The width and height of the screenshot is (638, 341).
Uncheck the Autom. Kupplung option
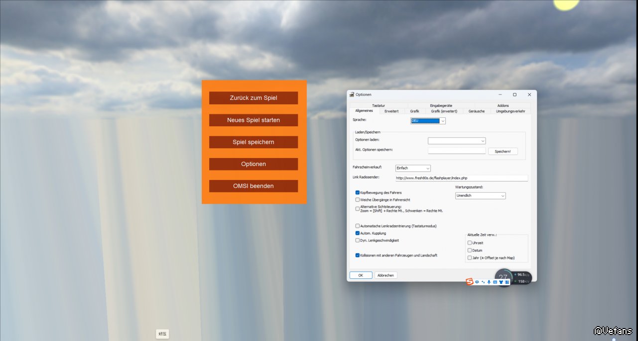coord(358,233)
